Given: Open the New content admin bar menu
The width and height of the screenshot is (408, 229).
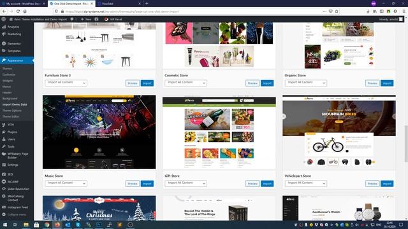Looking at the screenshot, I should coord(86,19).
